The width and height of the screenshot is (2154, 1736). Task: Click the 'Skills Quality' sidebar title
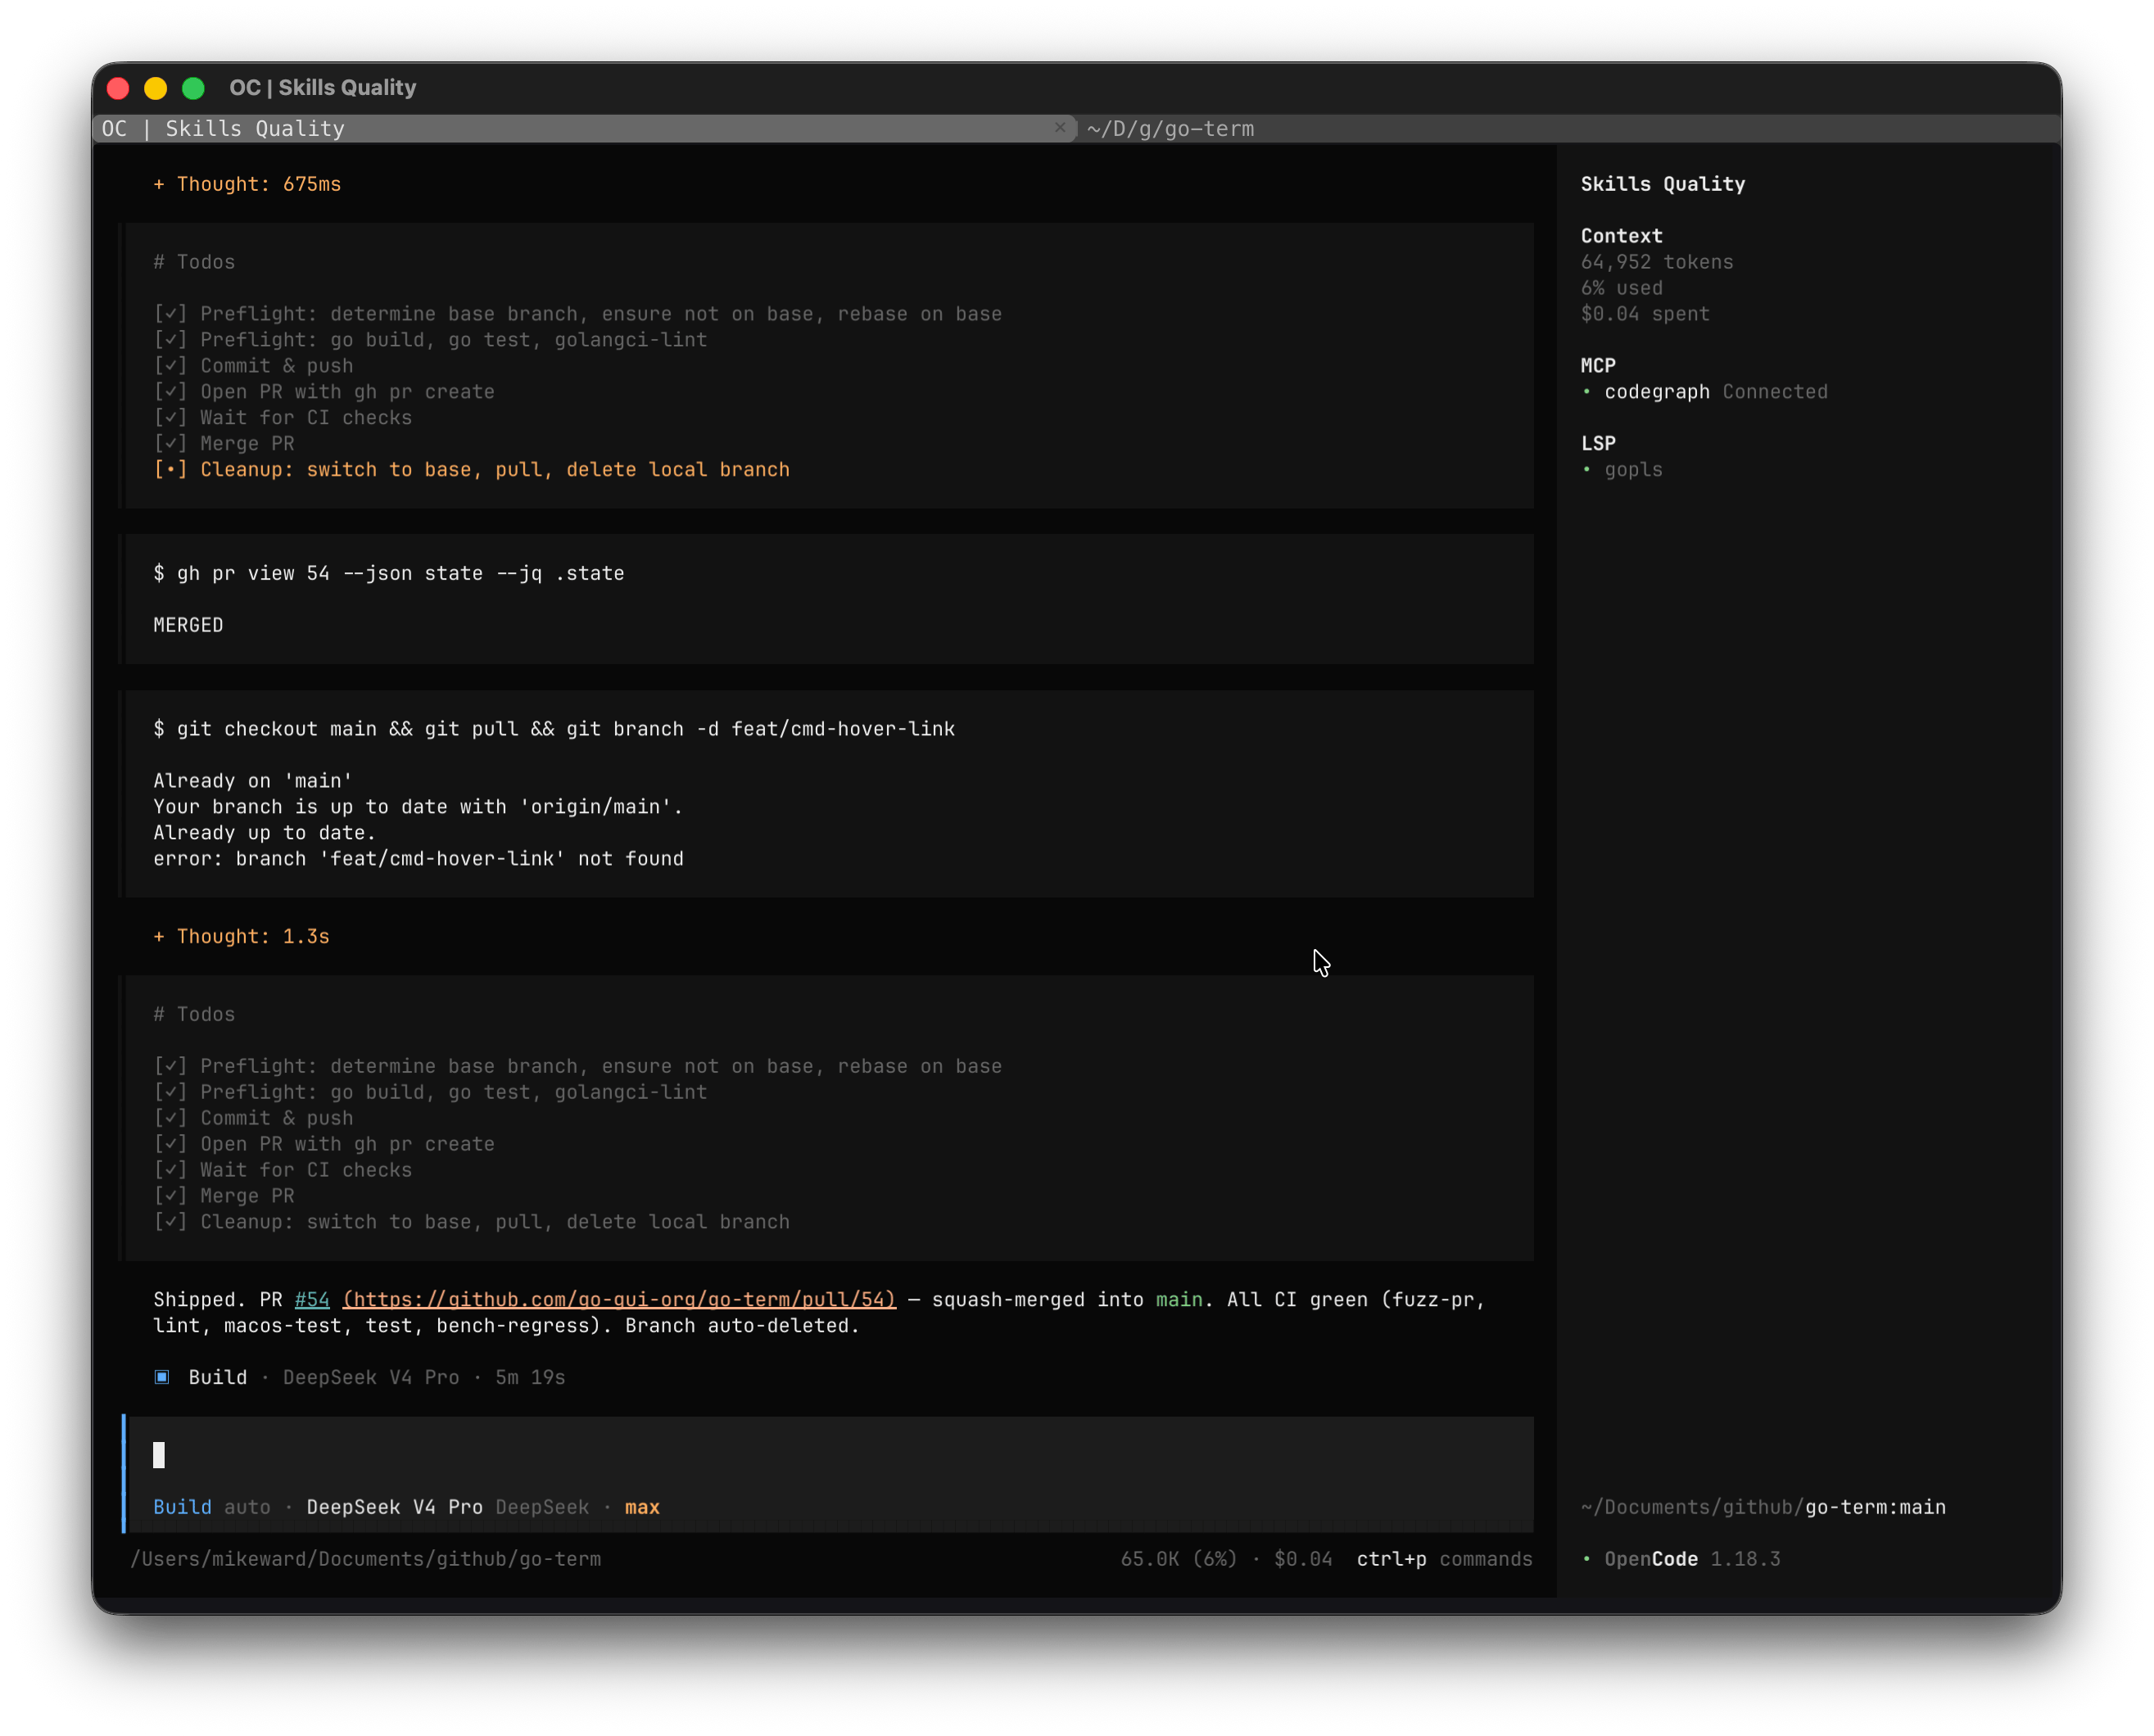[x=1663, y=184]
